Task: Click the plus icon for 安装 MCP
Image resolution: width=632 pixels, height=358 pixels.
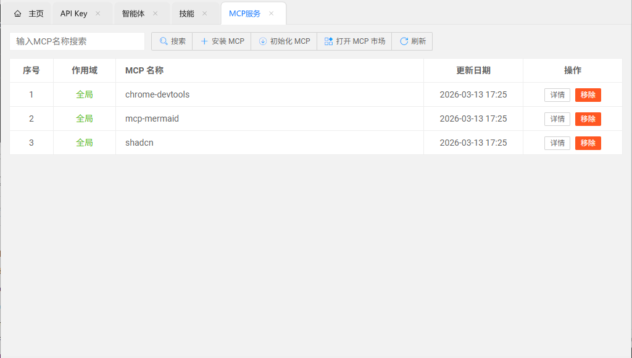Action: [204, 41]
